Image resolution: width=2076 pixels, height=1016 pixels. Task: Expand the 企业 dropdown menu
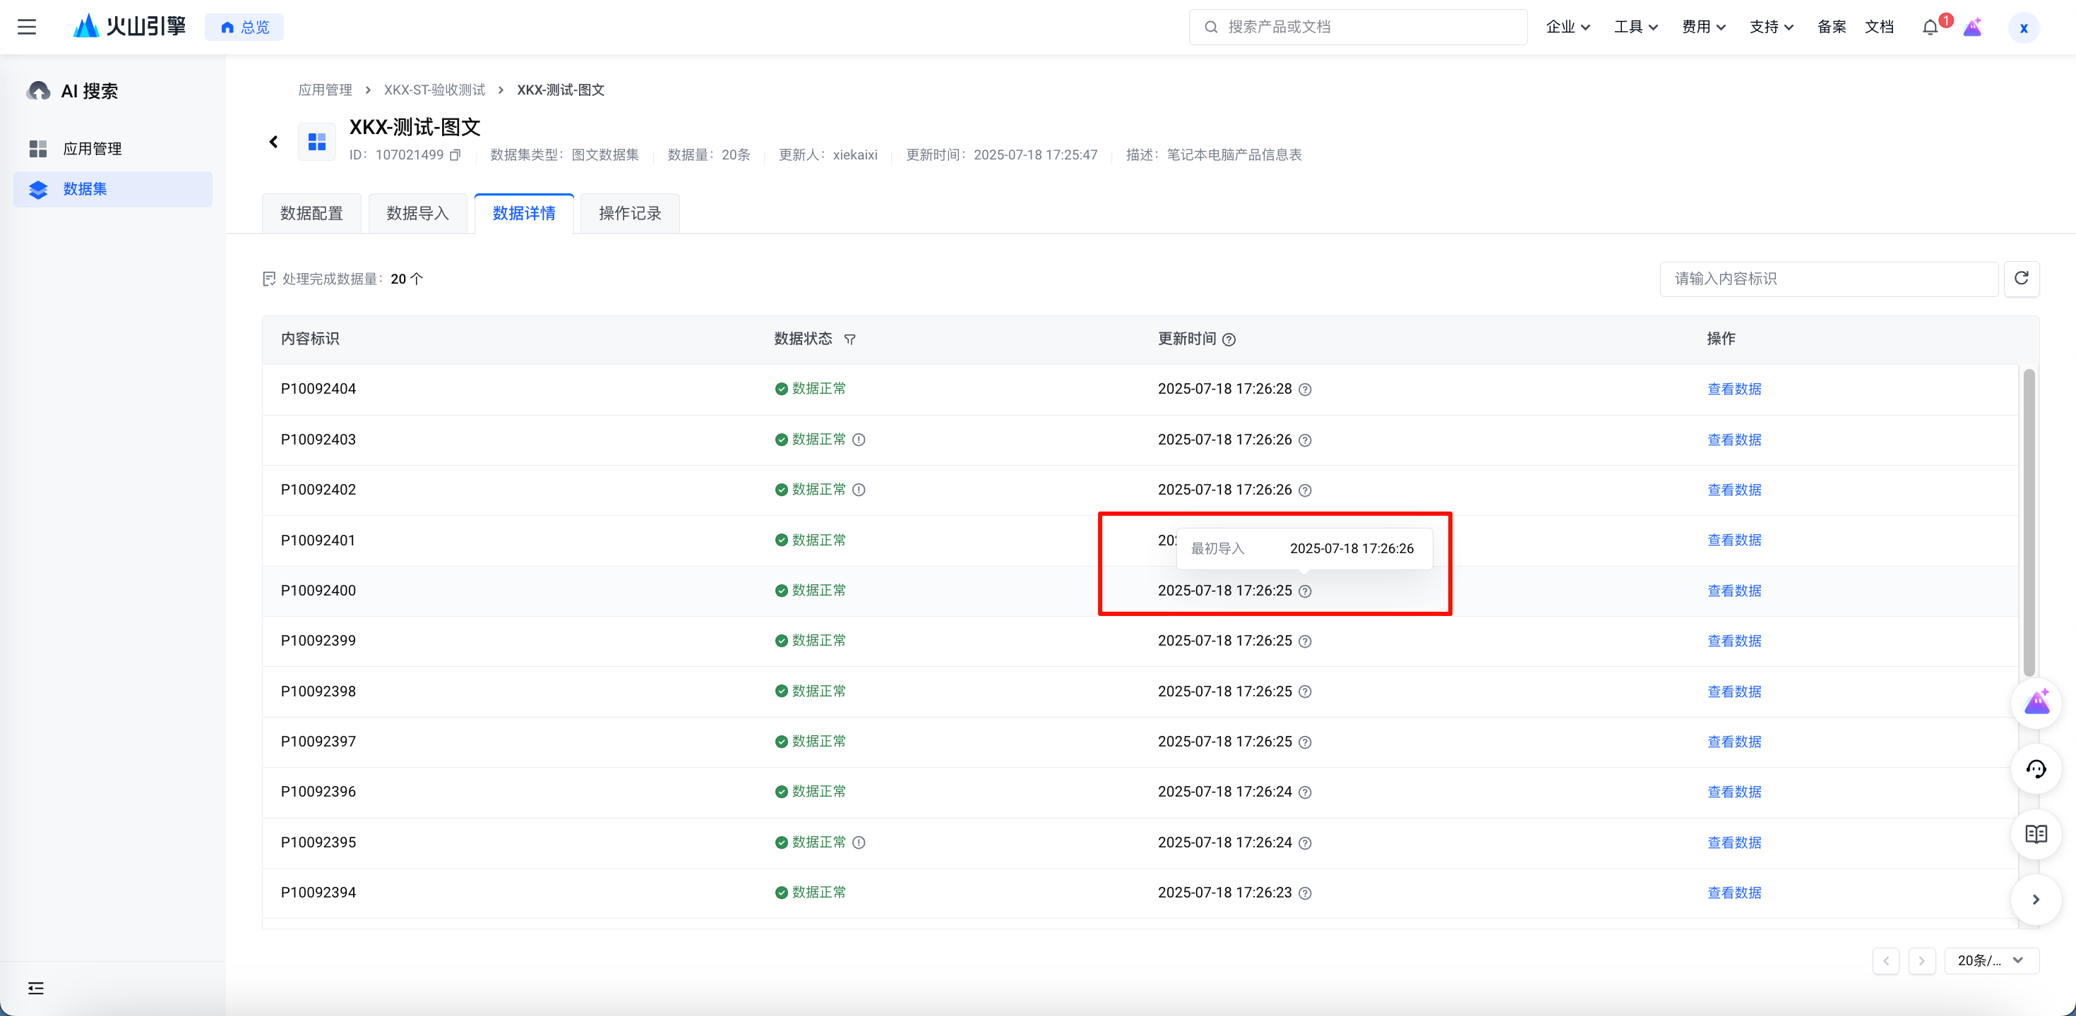(x=1568, y=27)
